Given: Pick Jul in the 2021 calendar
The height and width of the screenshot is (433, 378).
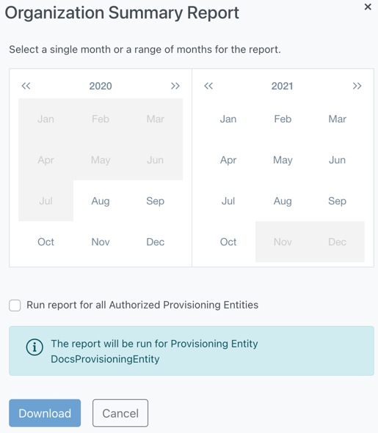Looking at the screenshot, I should pos(228,201).
